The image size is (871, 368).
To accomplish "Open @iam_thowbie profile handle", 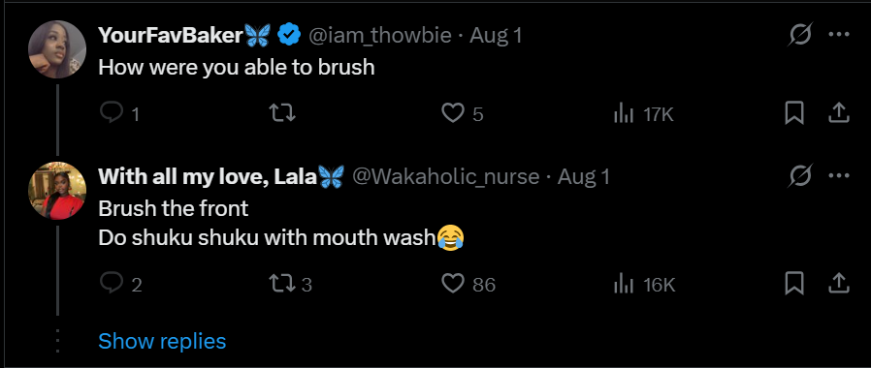I will pos(379,36).
